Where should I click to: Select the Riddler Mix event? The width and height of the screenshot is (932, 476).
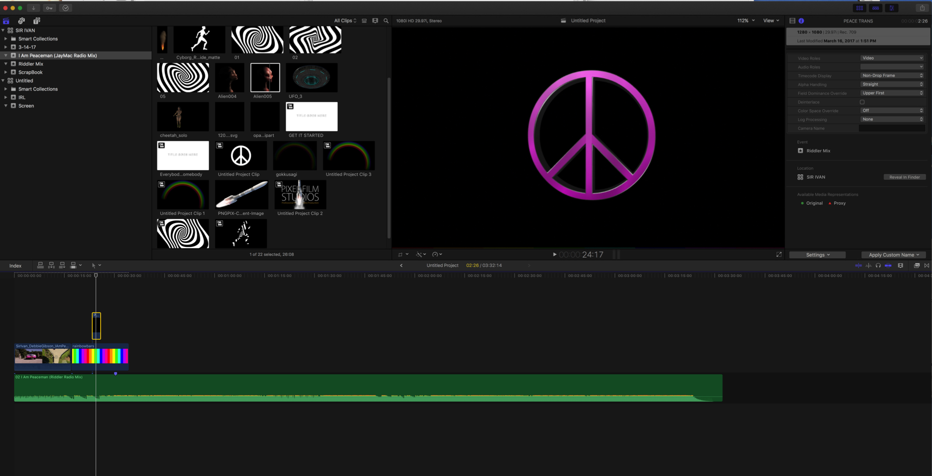(x=31, y=64)
